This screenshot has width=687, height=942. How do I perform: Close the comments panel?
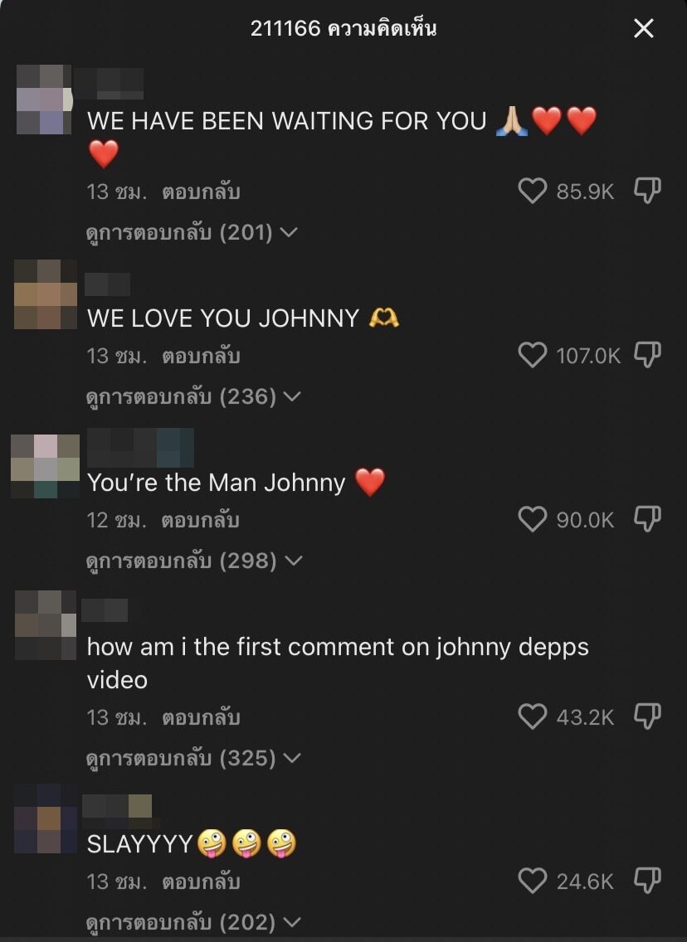pyautogui.click(x=644, y=28)
